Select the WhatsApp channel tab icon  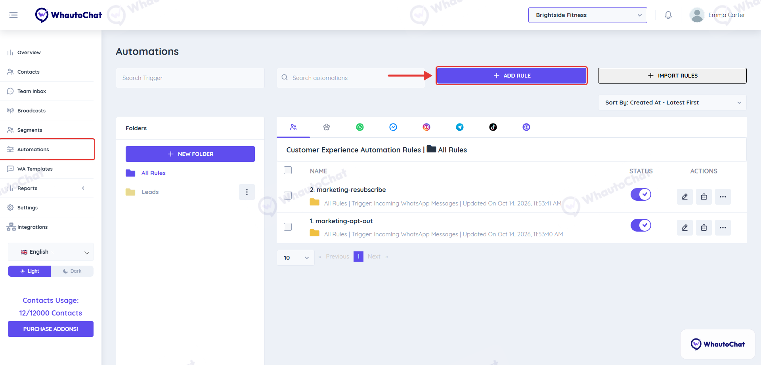coord(360,127)
